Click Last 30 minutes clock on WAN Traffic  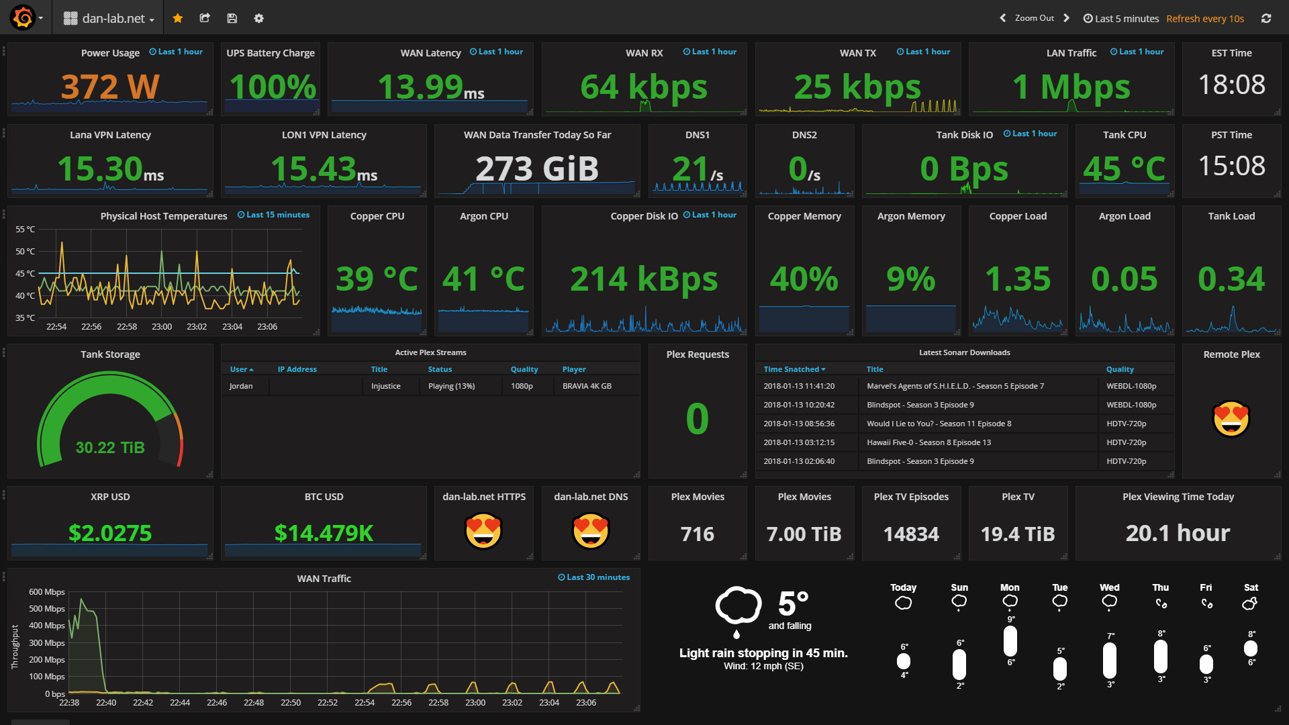594,577
